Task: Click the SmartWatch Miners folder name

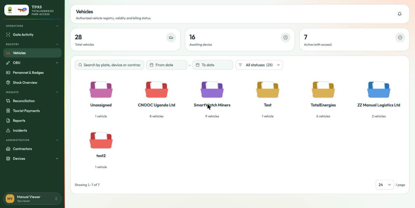Action: click(x=212, y=105)
